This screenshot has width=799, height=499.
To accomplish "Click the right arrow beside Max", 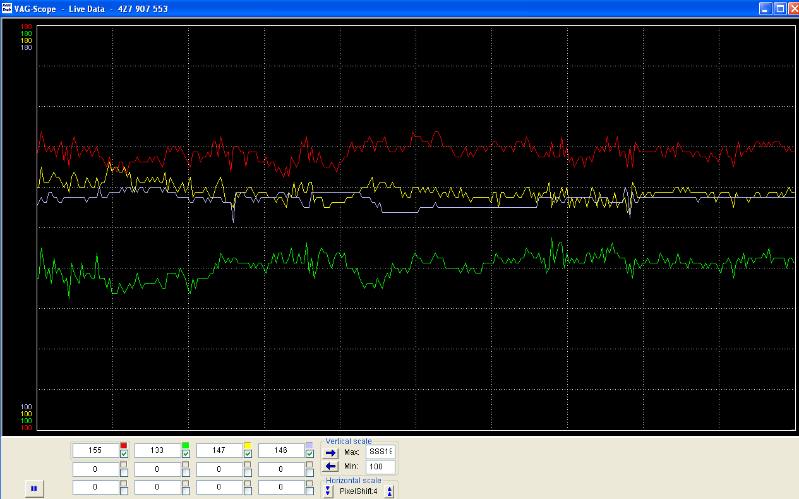I will (331, 453).
